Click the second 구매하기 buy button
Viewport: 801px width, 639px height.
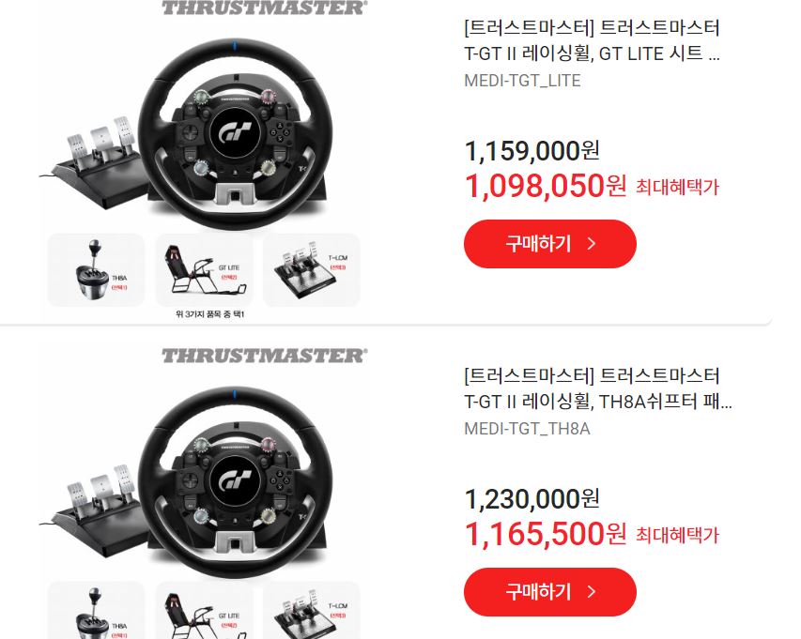click(549, 591)
